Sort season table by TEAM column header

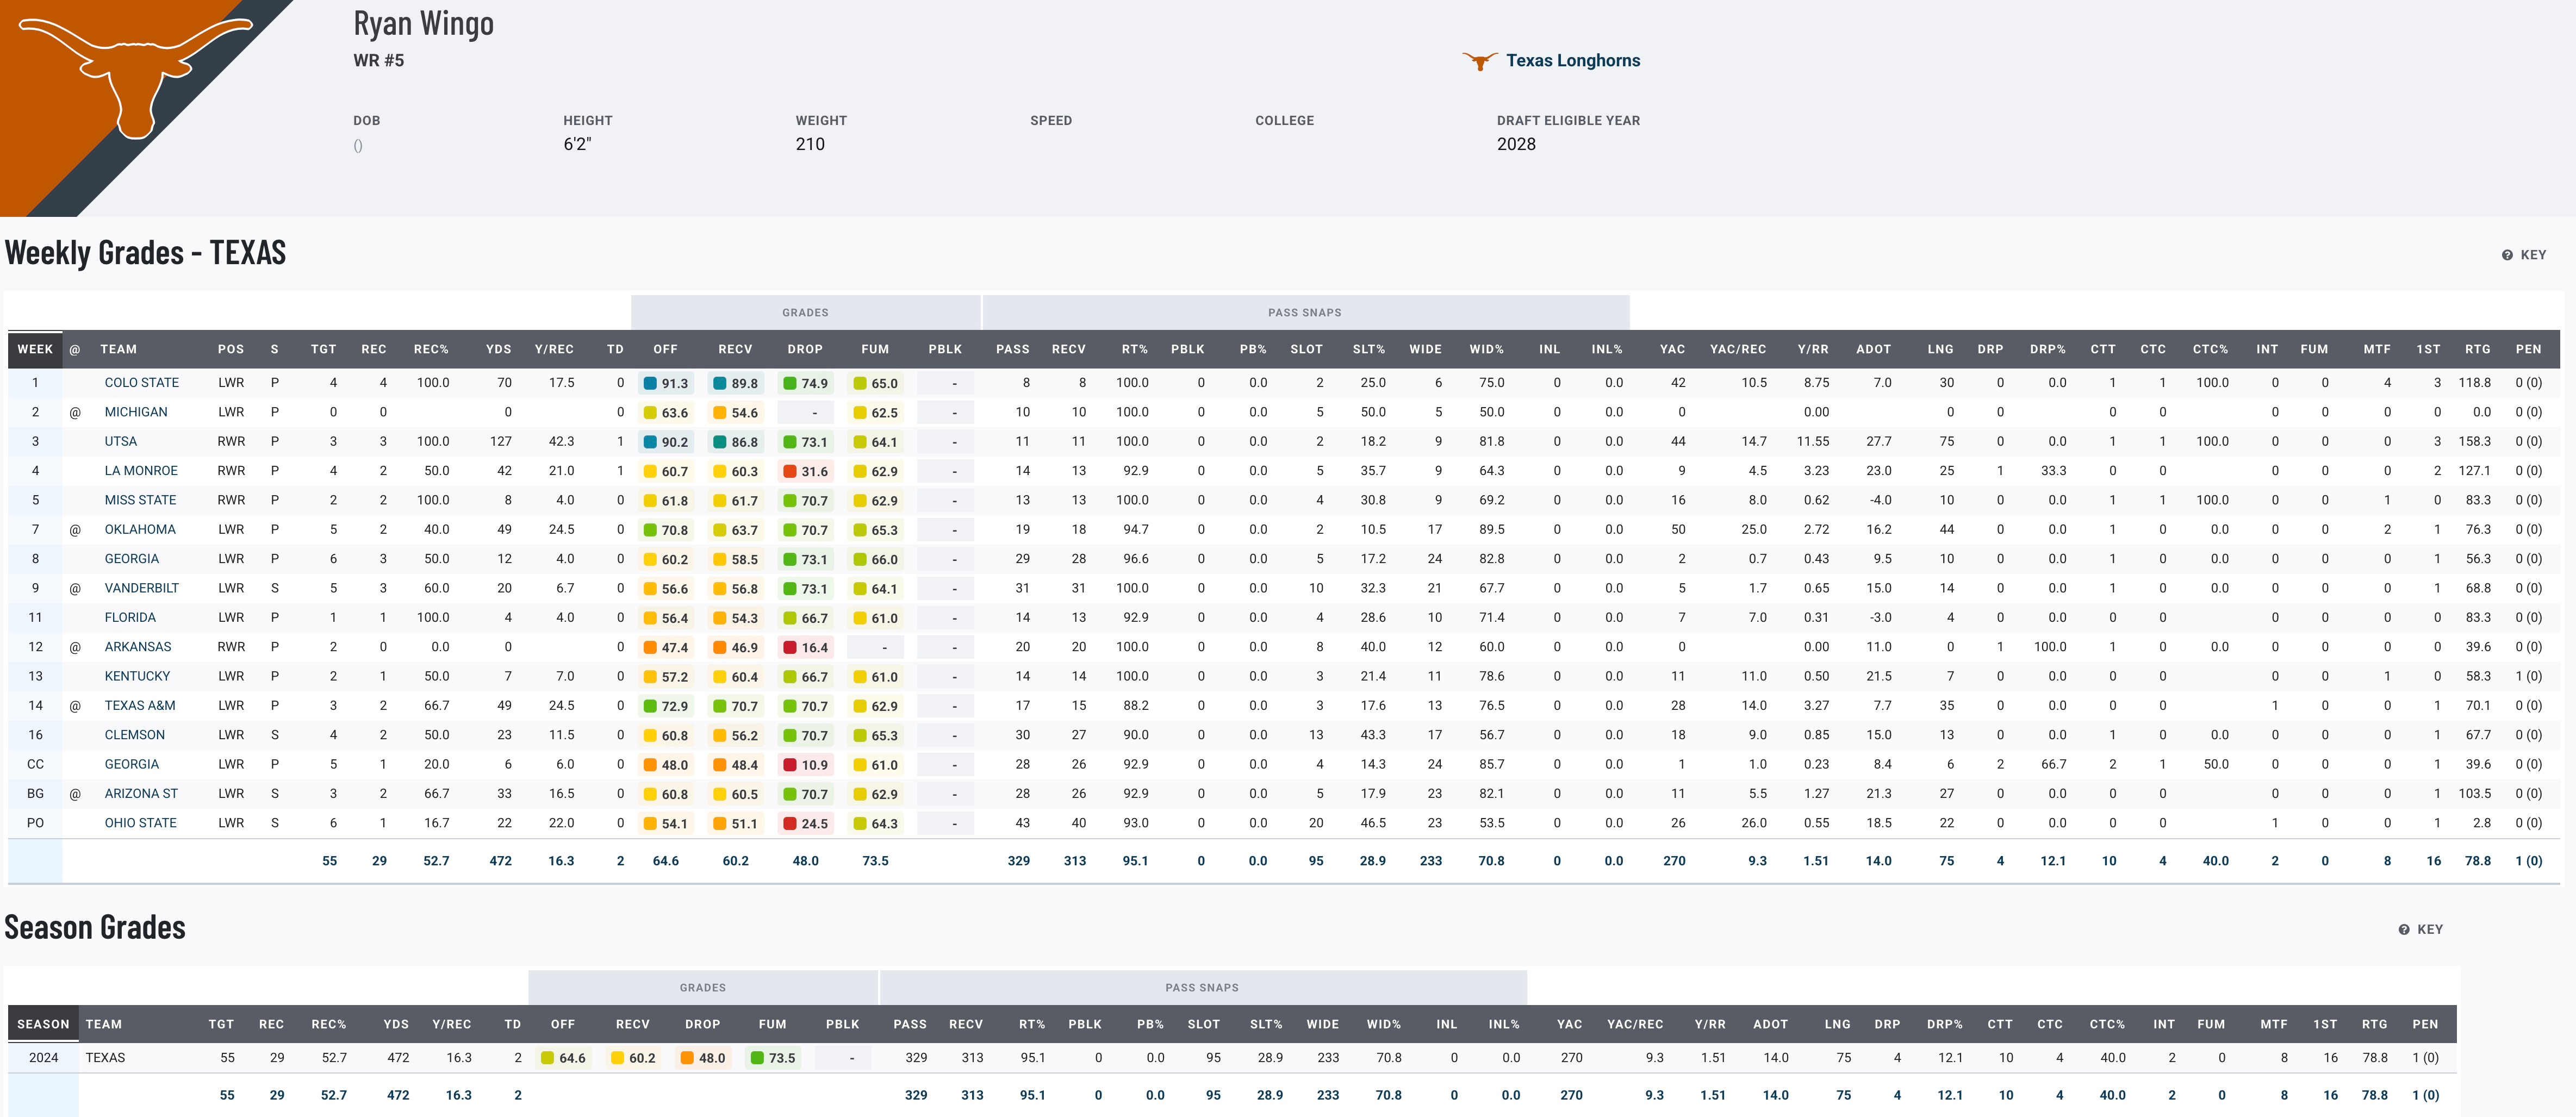coord(104,1024)
